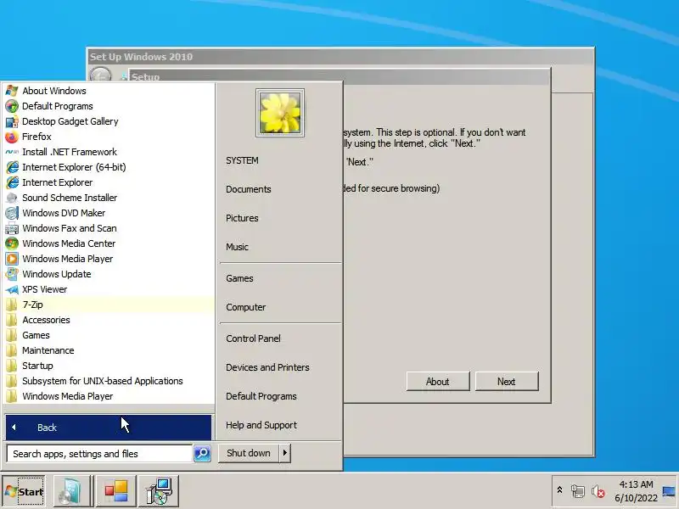Expand the Windows Media Player folder
The height and width of the screenshot is (509, 679).
[109, 396]
